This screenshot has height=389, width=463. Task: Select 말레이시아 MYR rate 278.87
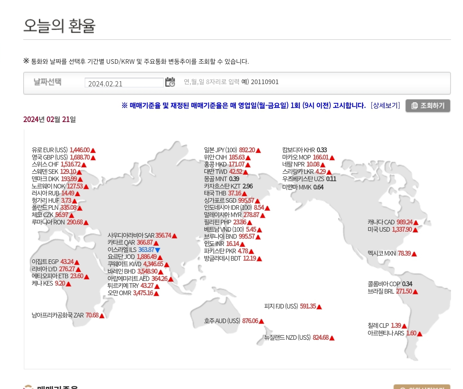[x=251, y=215]
